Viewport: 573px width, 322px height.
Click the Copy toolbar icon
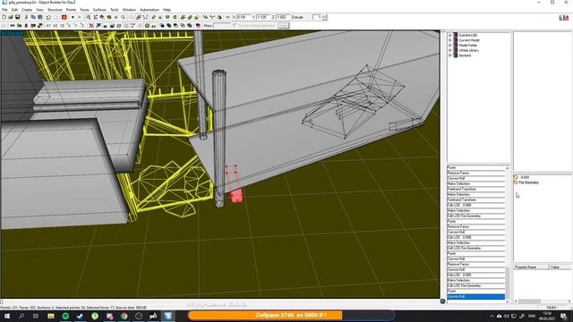[x=33, y=17]
